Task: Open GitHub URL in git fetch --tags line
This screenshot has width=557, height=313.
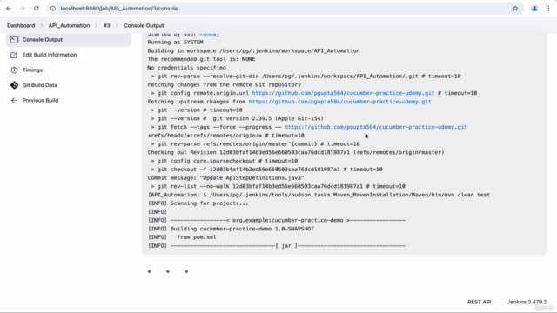Action: [376, 127]
